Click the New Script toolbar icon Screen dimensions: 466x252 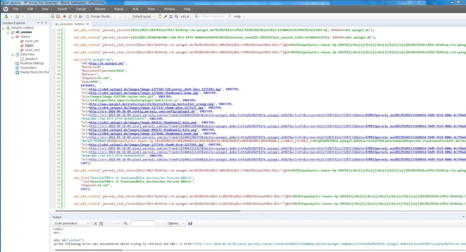tap(17, 17)
